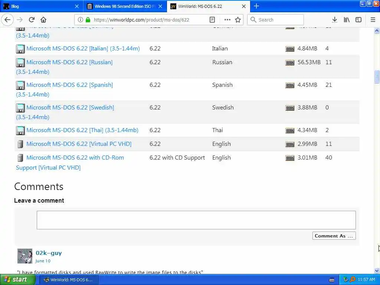
Task: Close the WinWorld MS-DOS 6.22 tab
Action: (244, 6)
